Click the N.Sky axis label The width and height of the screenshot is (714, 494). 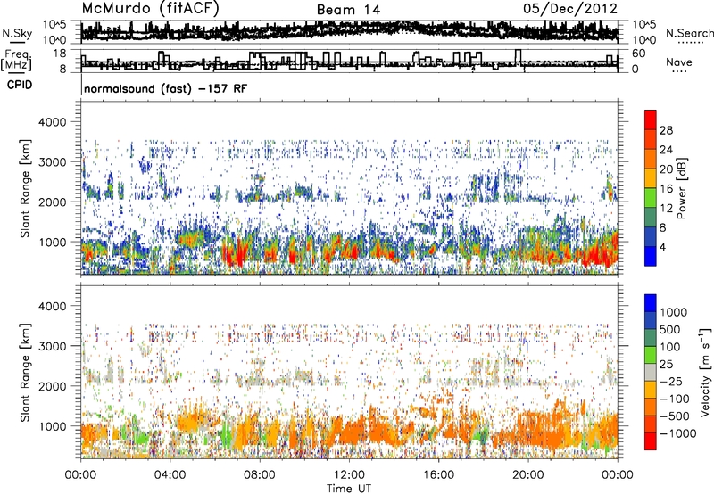[x=17, y=33]
